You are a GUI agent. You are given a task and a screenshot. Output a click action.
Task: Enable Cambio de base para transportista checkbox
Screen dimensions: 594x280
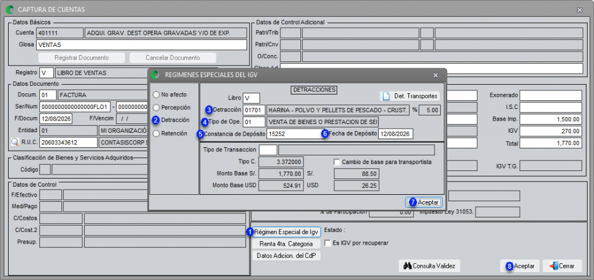pyautogui.click(x=337, y=162)
